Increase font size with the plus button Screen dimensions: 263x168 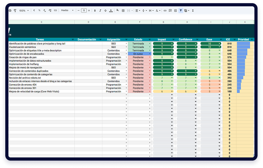pos(89,11)
